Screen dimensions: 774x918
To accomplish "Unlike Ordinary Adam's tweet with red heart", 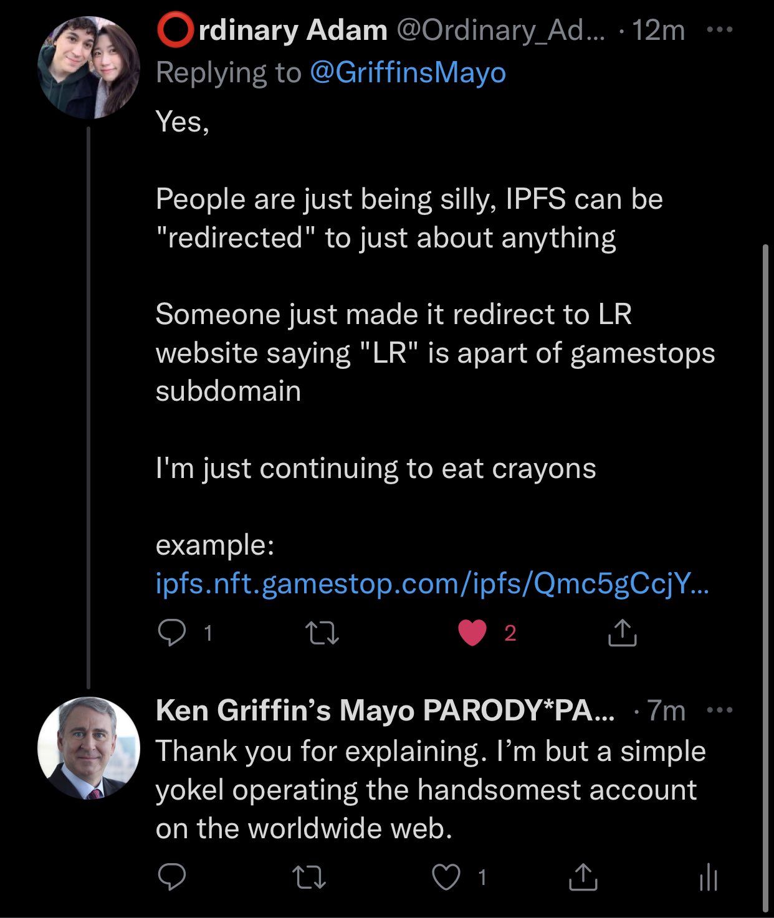I will 472,633.
